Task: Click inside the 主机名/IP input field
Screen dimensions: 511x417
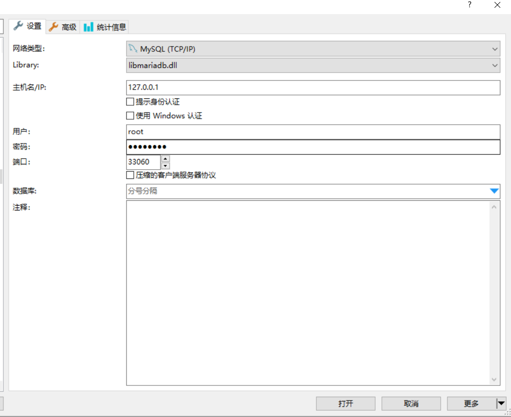Action: [291, 87]
